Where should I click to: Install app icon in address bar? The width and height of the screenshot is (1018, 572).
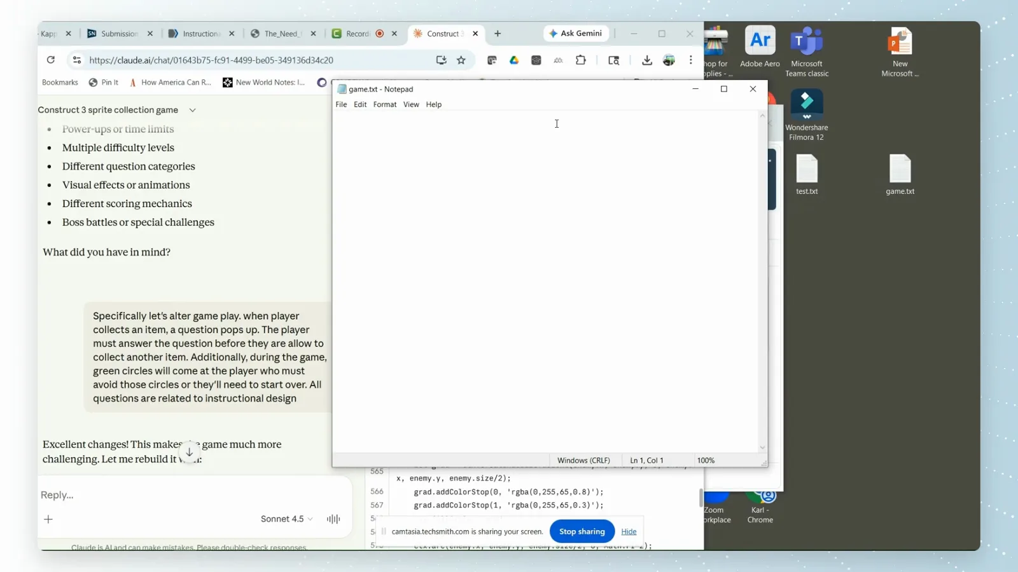pos(441,60)
